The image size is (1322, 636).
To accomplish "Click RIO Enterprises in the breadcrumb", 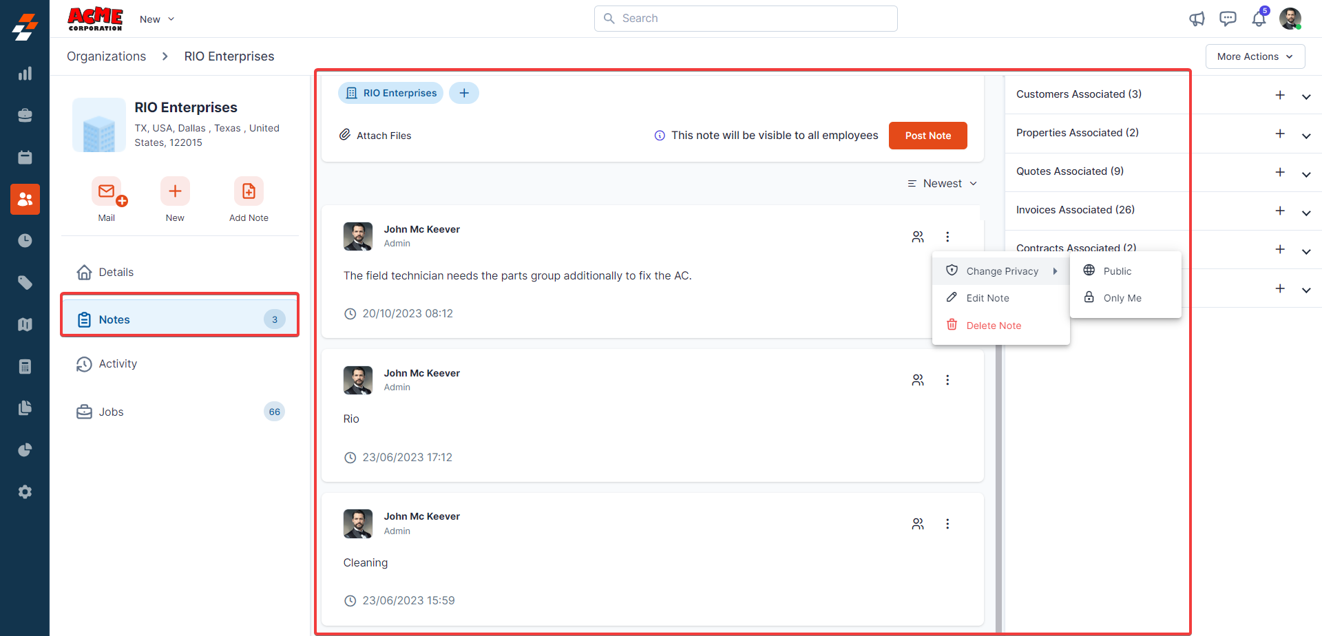I will click(x=229, y=56).
